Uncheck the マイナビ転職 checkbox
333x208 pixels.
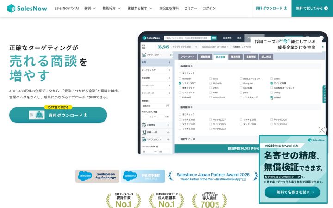(x=271, y=83)
